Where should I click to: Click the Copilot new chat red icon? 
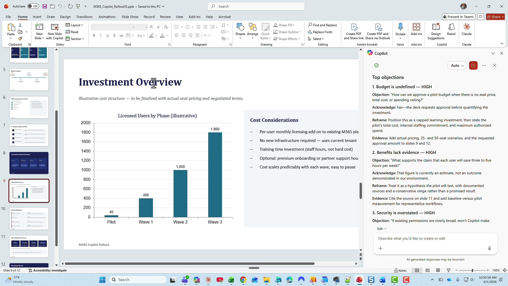pos(473,65)
